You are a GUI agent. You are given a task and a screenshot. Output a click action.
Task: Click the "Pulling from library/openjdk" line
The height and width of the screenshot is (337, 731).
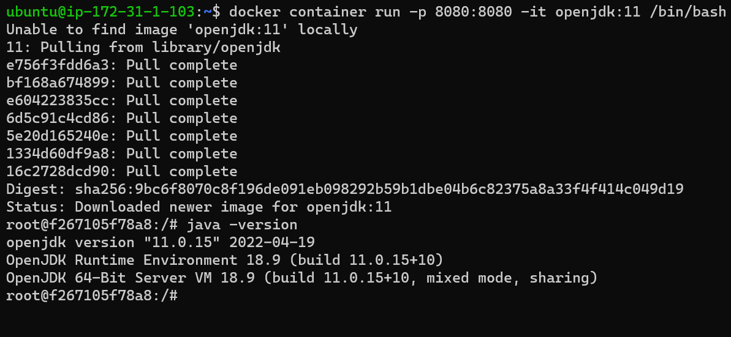(143, 47)
